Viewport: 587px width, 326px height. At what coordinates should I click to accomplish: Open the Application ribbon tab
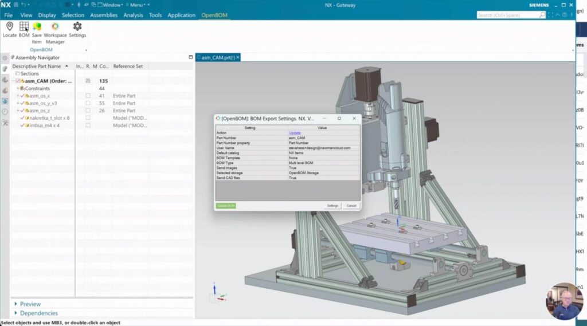point(181,15)
